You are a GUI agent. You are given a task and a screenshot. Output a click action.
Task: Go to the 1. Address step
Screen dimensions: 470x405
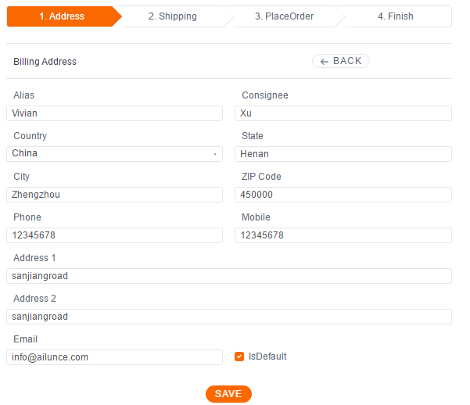(62, 16)
